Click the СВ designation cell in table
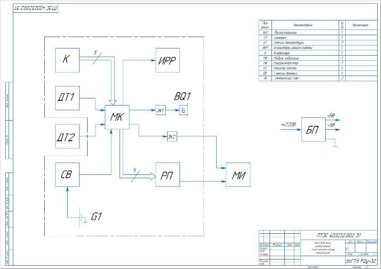 265,73
